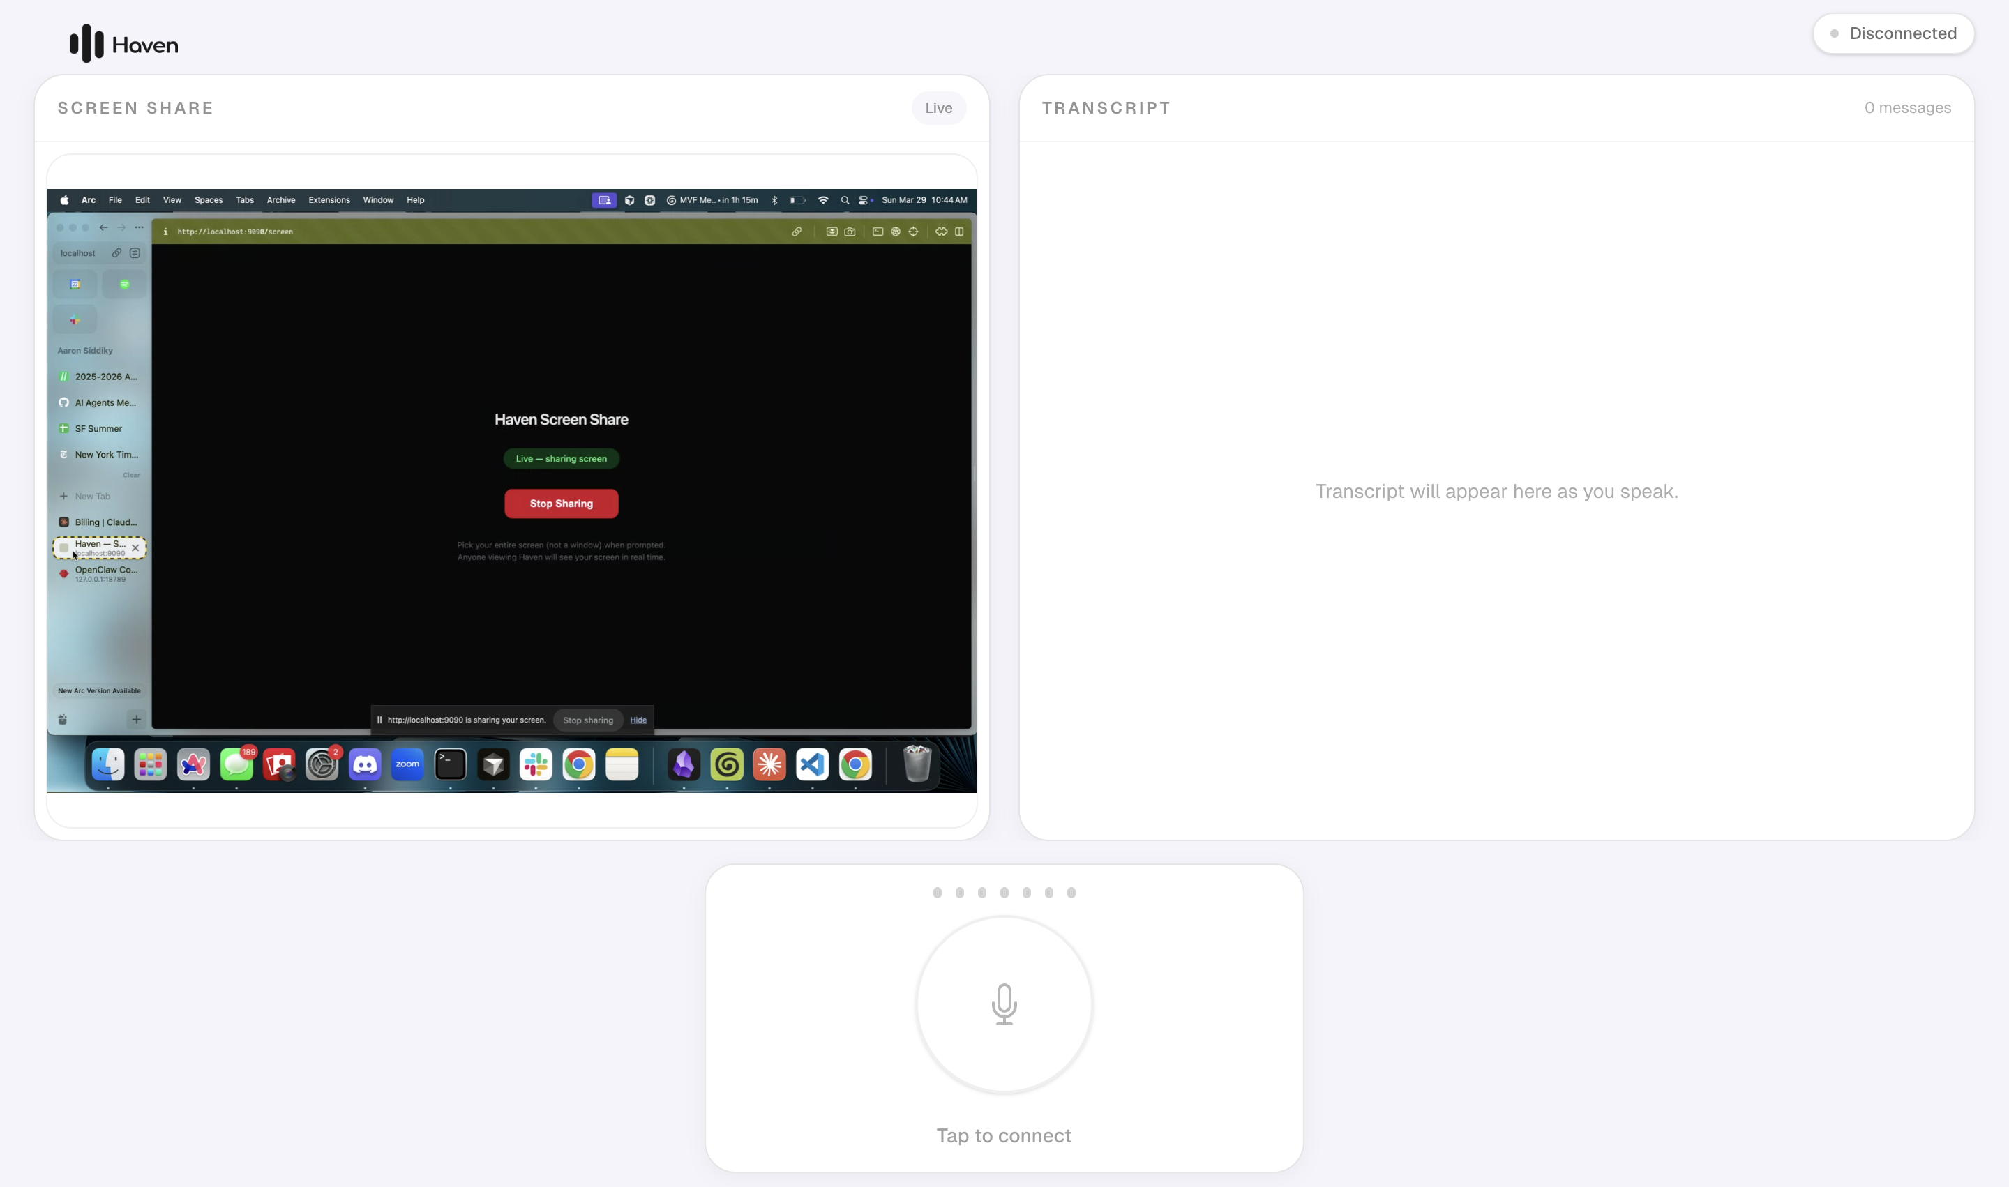Copy link icon in Arc URL bar

[x=796, y=232]
